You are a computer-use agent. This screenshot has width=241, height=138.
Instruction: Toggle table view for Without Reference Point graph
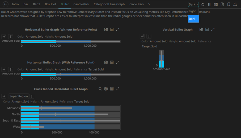[112, 30]
